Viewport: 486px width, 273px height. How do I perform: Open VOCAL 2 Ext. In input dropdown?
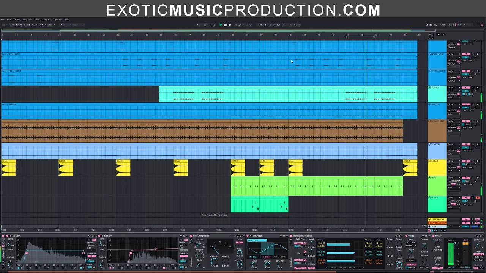click(x=454, y=88)
